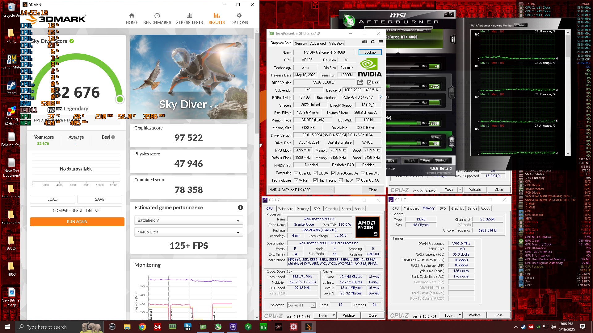Click Detach in Afterburner Hardware Monitor

(521, 25)
